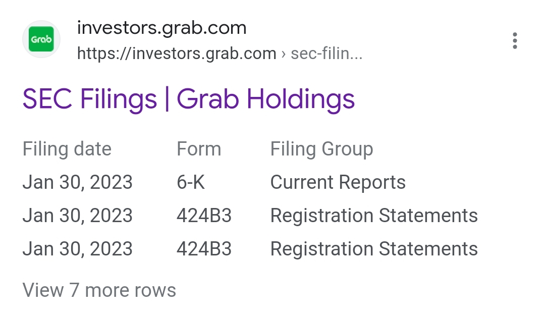Viewport: 545px width, 314px height.
Task: Click the second row's Jan 30, 2023 date
Action: [x=78, y=216]
